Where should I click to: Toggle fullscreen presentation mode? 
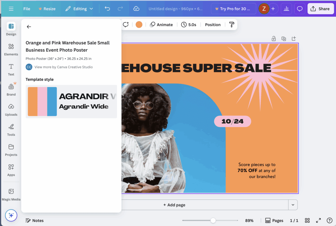coord(318,220)
